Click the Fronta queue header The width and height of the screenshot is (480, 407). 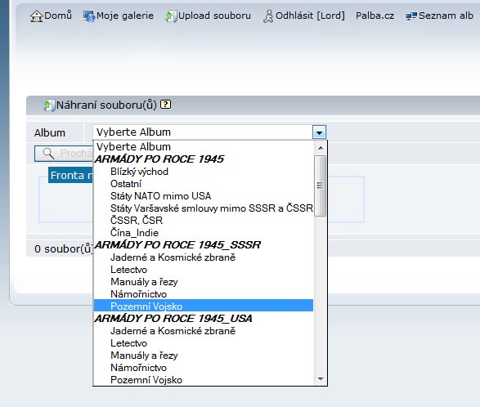coord(70,175)
